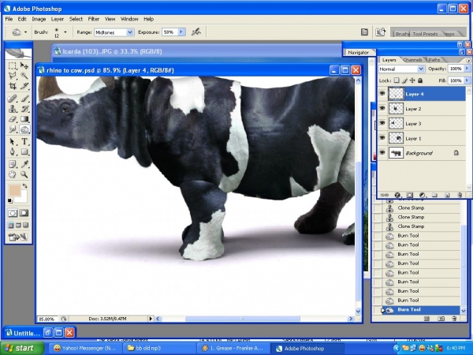Hide Layer 3 visibility eye
Image resolution: width=473 pixels, height=355 pixels.
(382, 123)
